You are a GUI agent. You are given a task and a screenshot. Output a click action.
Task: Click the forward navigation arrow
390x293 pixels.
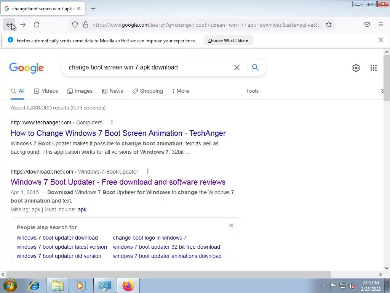23,25
